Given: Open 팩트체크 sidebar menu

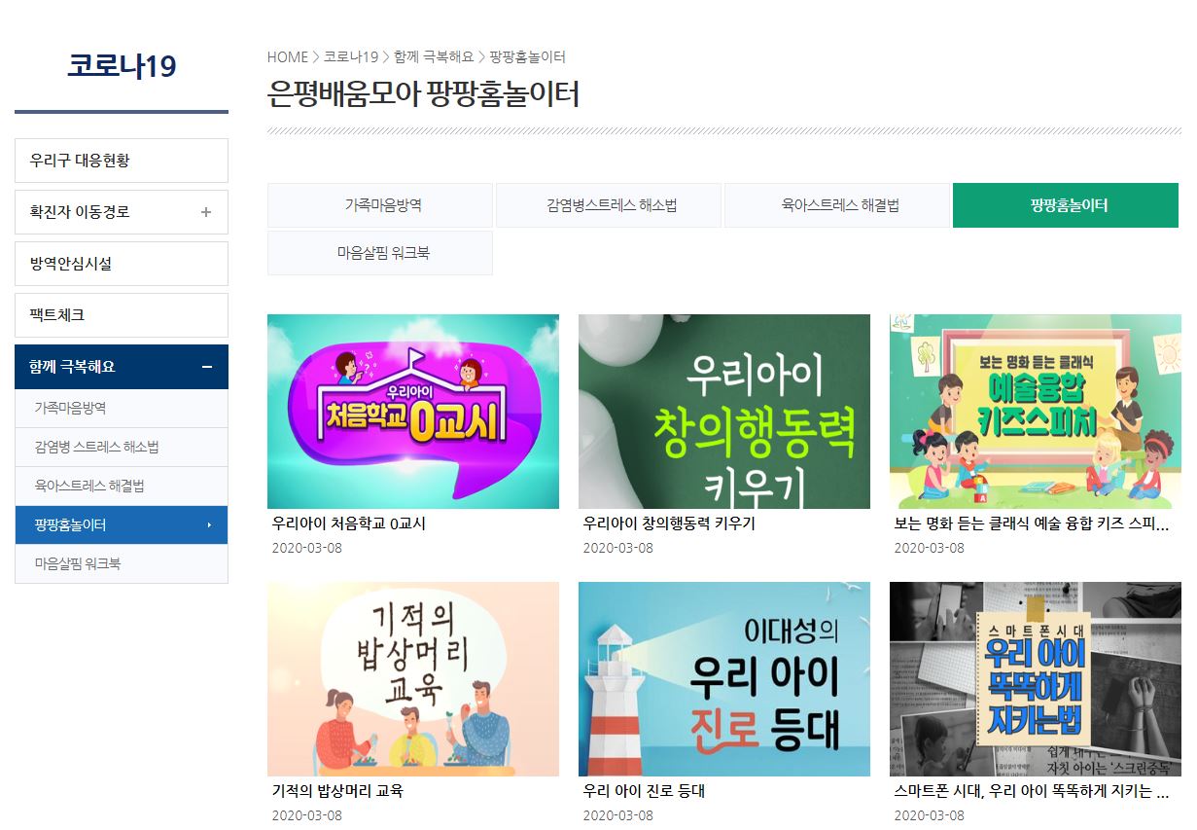Looking at the screenshot, I should pos(122,315).
